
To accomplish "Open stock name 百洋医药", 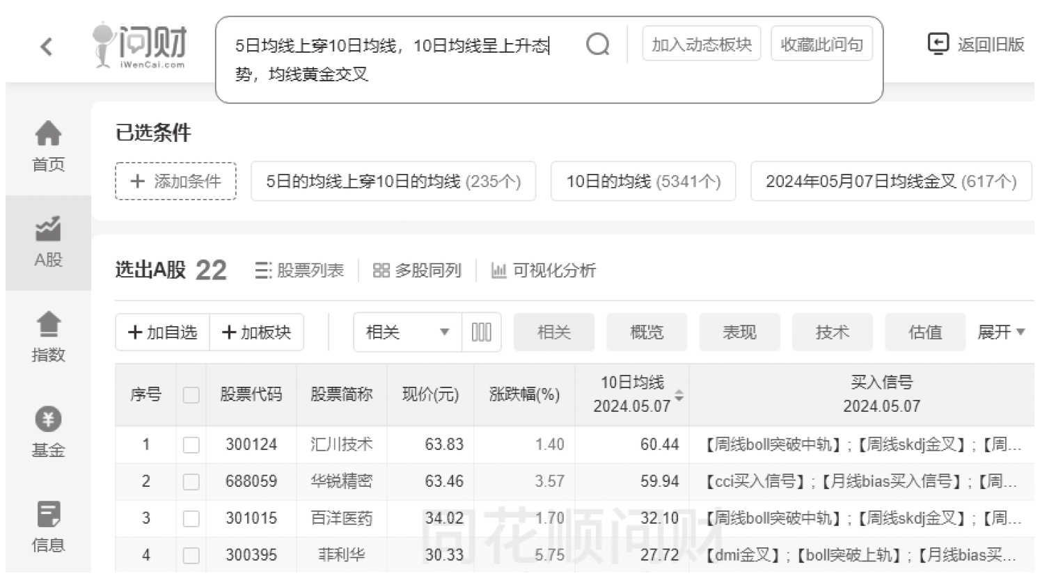I will pos(342,518).
